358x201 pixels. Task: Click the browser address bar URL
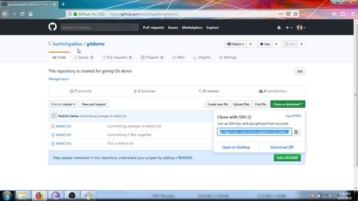coord(143,14)
